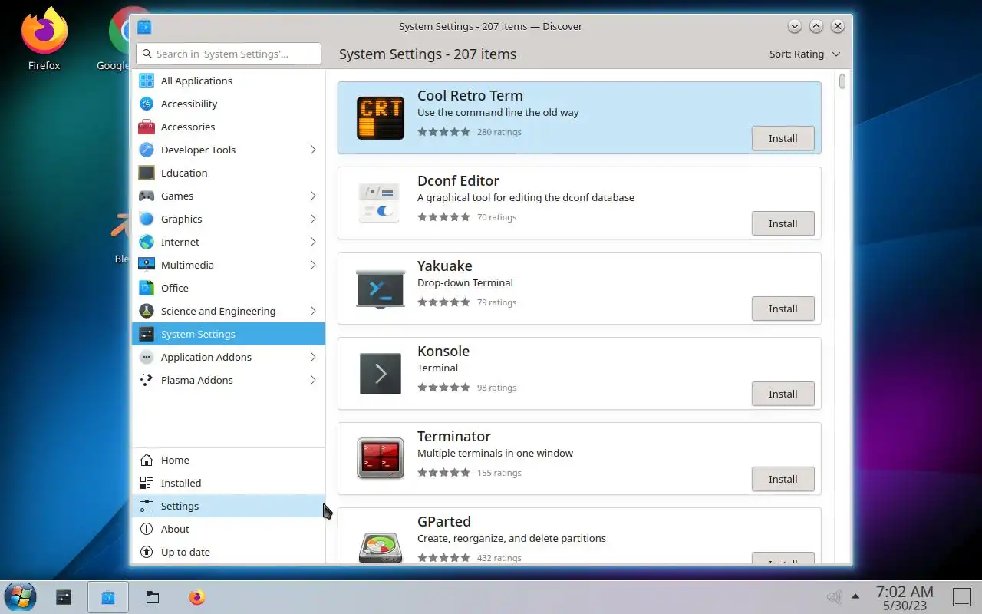This screenshot has width=982, height=614.
Task: Click the search field in Discover
Action: point(229,54)
